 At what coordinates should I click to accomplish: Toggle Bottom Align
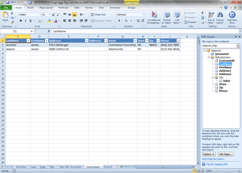pos(74,15)
